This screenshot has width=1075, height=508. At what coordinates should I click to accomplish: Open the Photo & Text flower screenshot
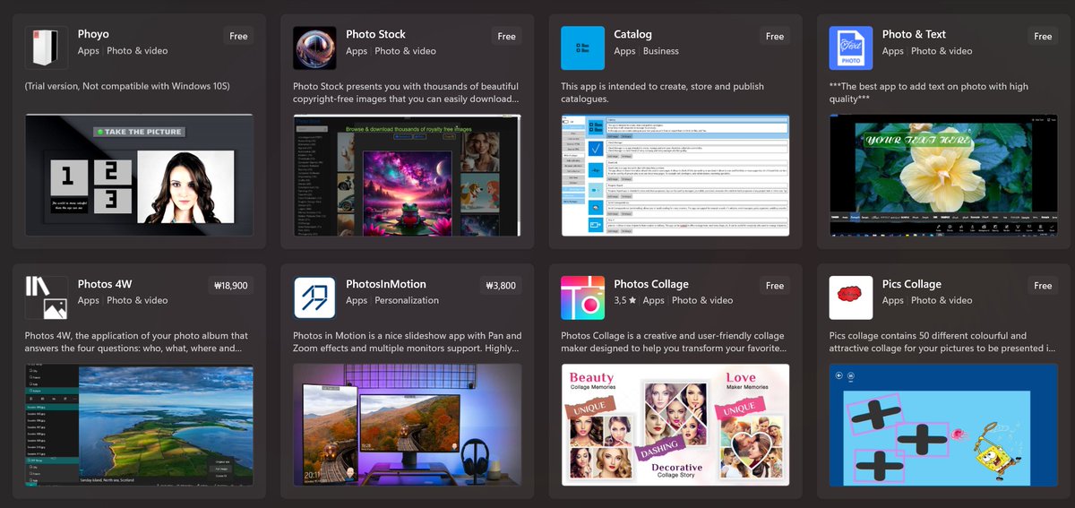pos(943,175)
